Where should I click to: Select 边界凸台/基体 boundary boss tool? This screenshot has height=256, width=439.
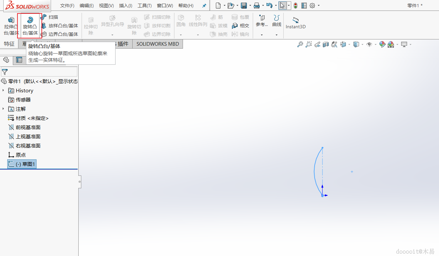point(59,34)
